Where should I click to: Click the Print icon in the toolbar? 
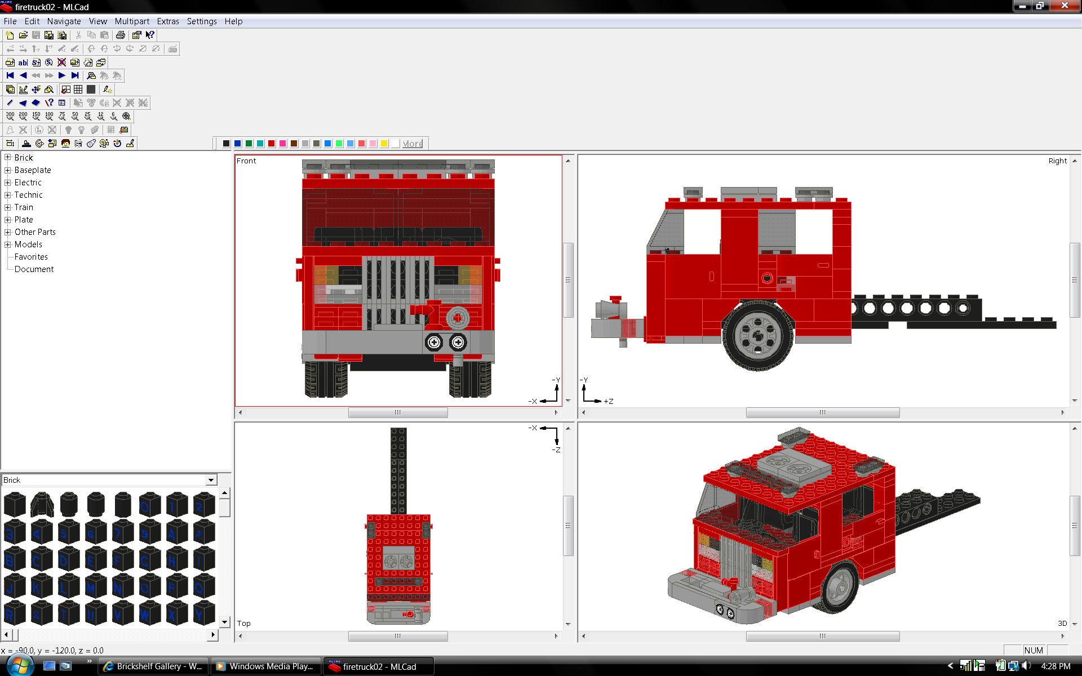[120, 35]
